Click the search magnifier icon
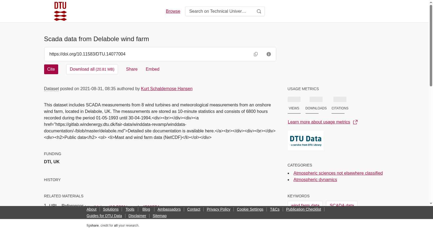Viewport: 433px width, 232px height. point(259,11)
